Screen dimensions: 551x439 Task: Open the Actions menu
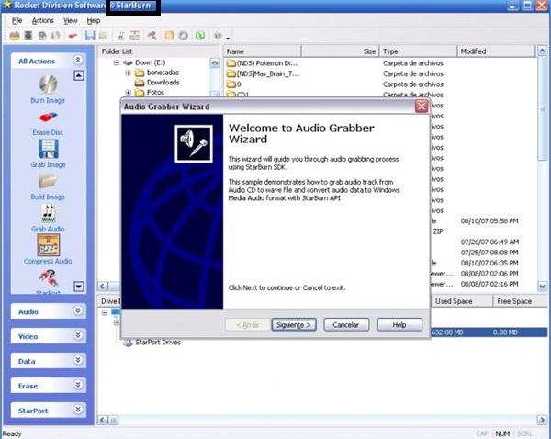click(x=43, y=21)
